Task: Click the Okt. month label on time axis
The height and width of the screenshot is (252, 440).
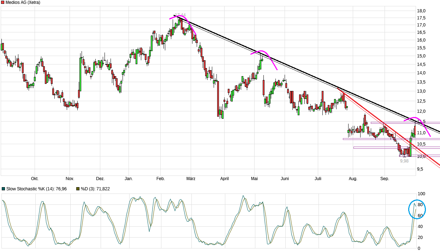Action: click(35, 179)
